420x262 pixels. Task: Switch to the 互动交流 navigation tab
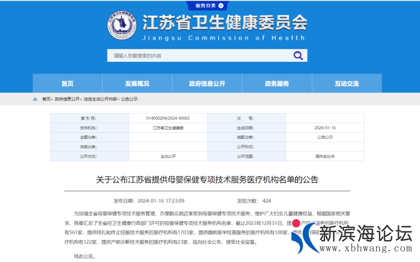click(346, 83)
